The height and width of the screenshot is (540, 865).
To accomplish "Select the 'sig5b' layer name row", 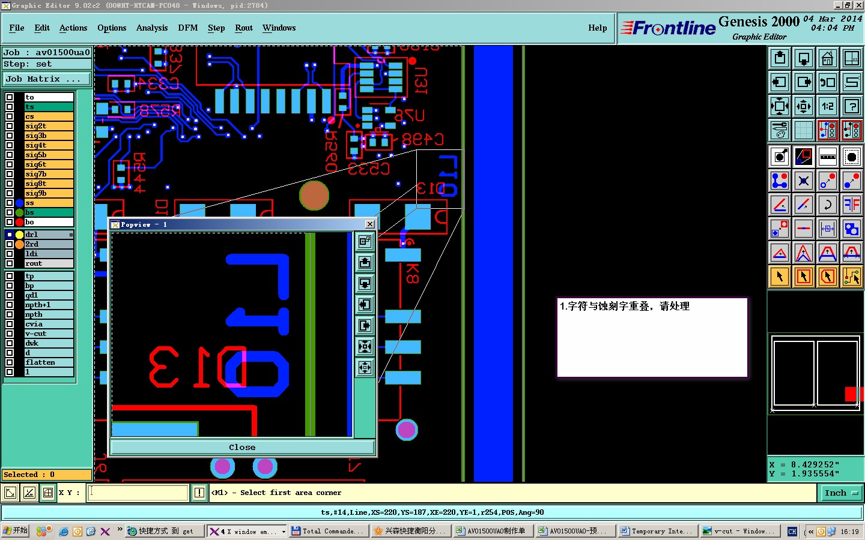I will (x=49, y=155).
